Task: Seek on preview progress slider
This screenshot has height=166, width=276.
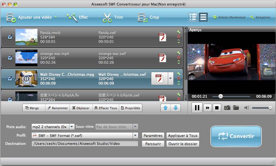Action: (x=231, y=96)
